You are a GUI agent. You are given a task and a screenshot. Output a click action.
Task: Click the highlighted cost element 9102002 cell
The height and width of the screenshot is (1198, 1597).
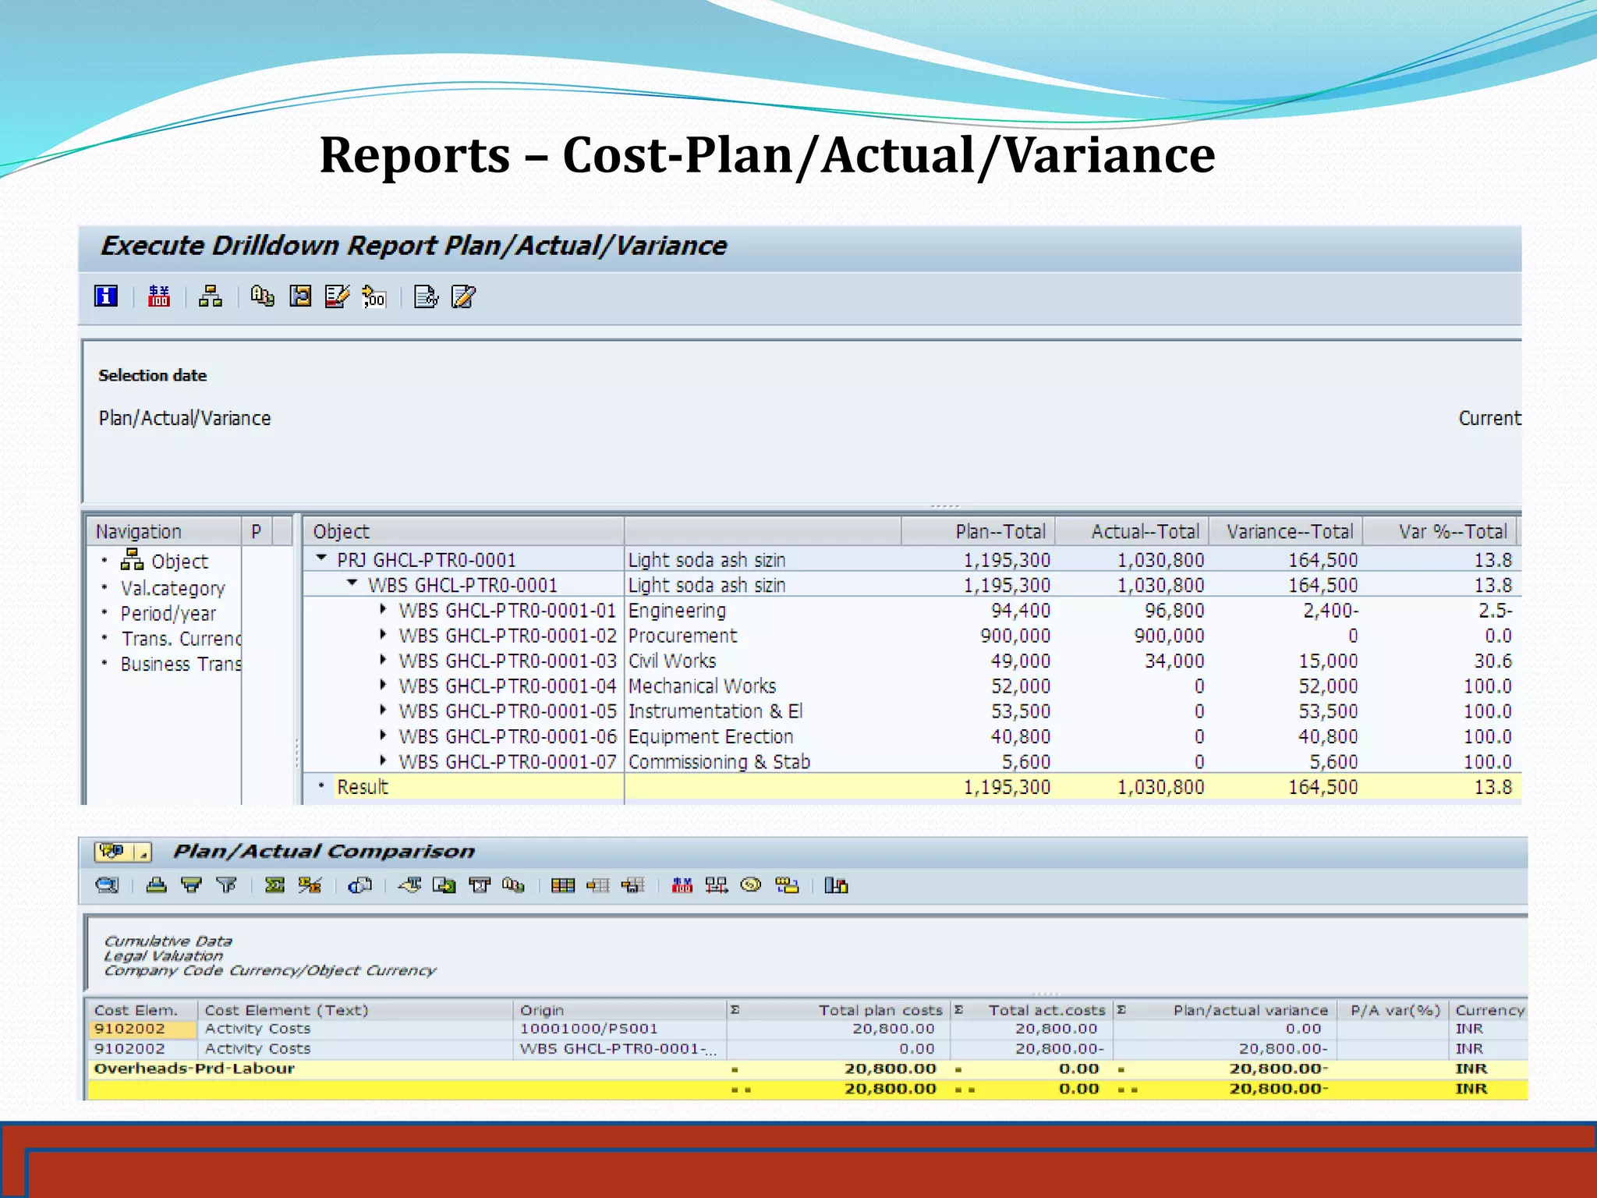(142, 1030)
